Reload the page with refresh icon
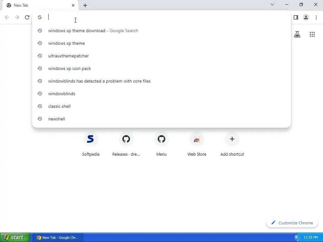Image resolution: width=323 pixels, height=242 pixels. point(27,17)
